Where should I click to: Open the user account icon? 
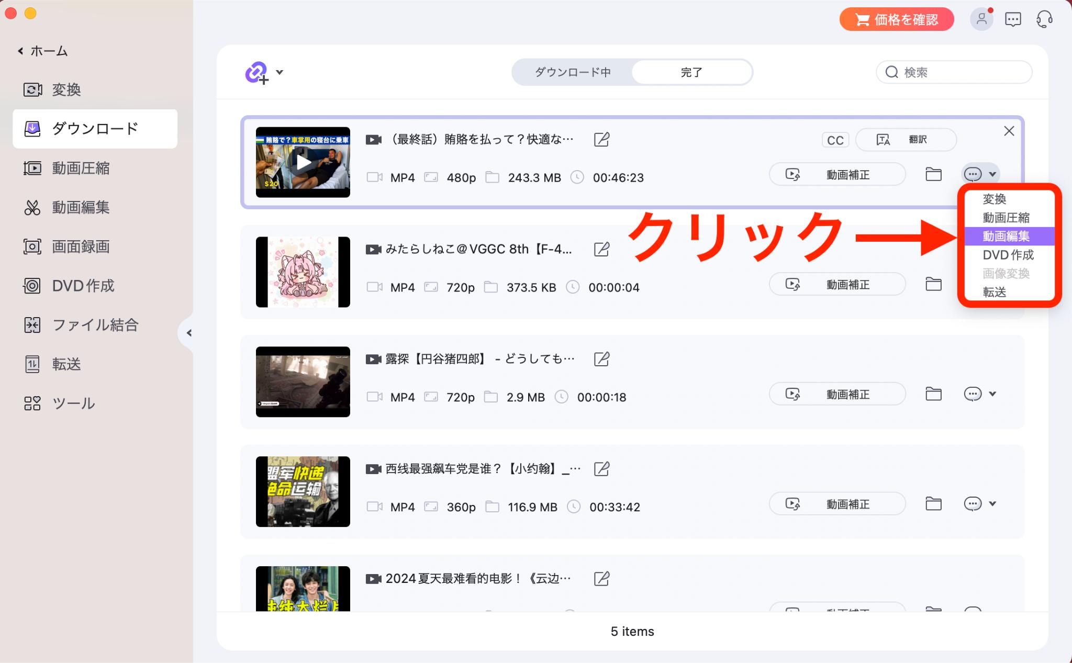pos(981,19)
